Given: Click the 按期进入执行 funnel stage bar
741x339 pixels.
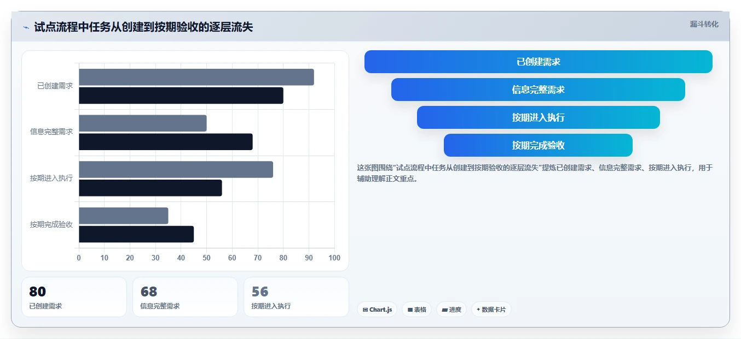Looking at the screenshot, I should click(x=539, y=117).
